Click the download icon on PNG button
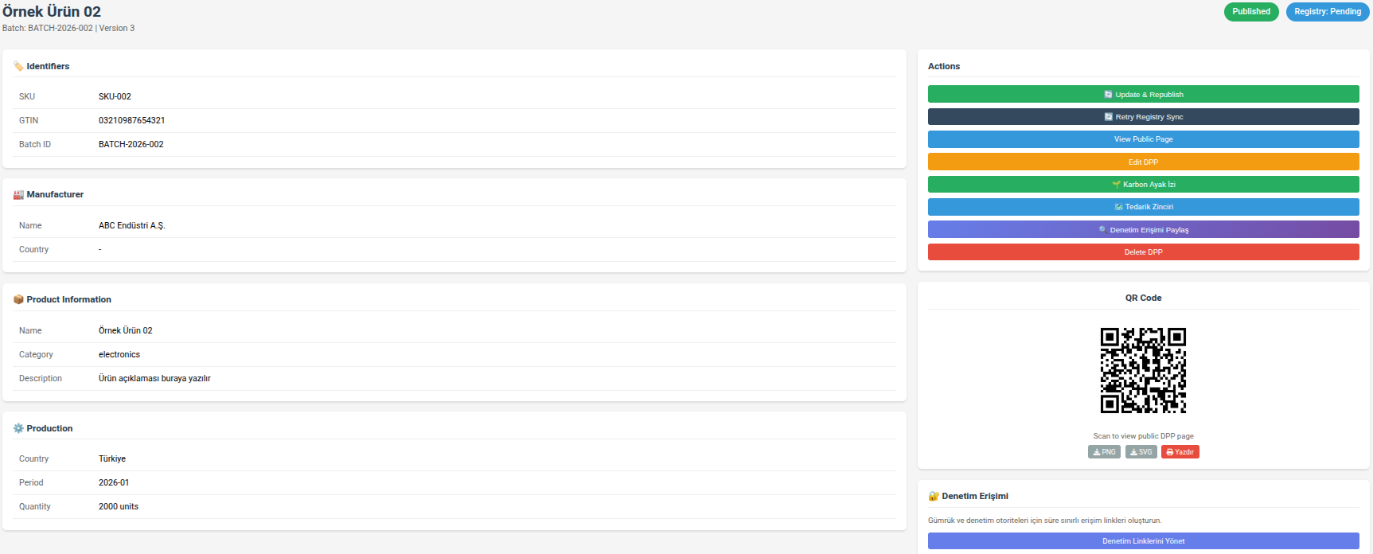 1096,452
